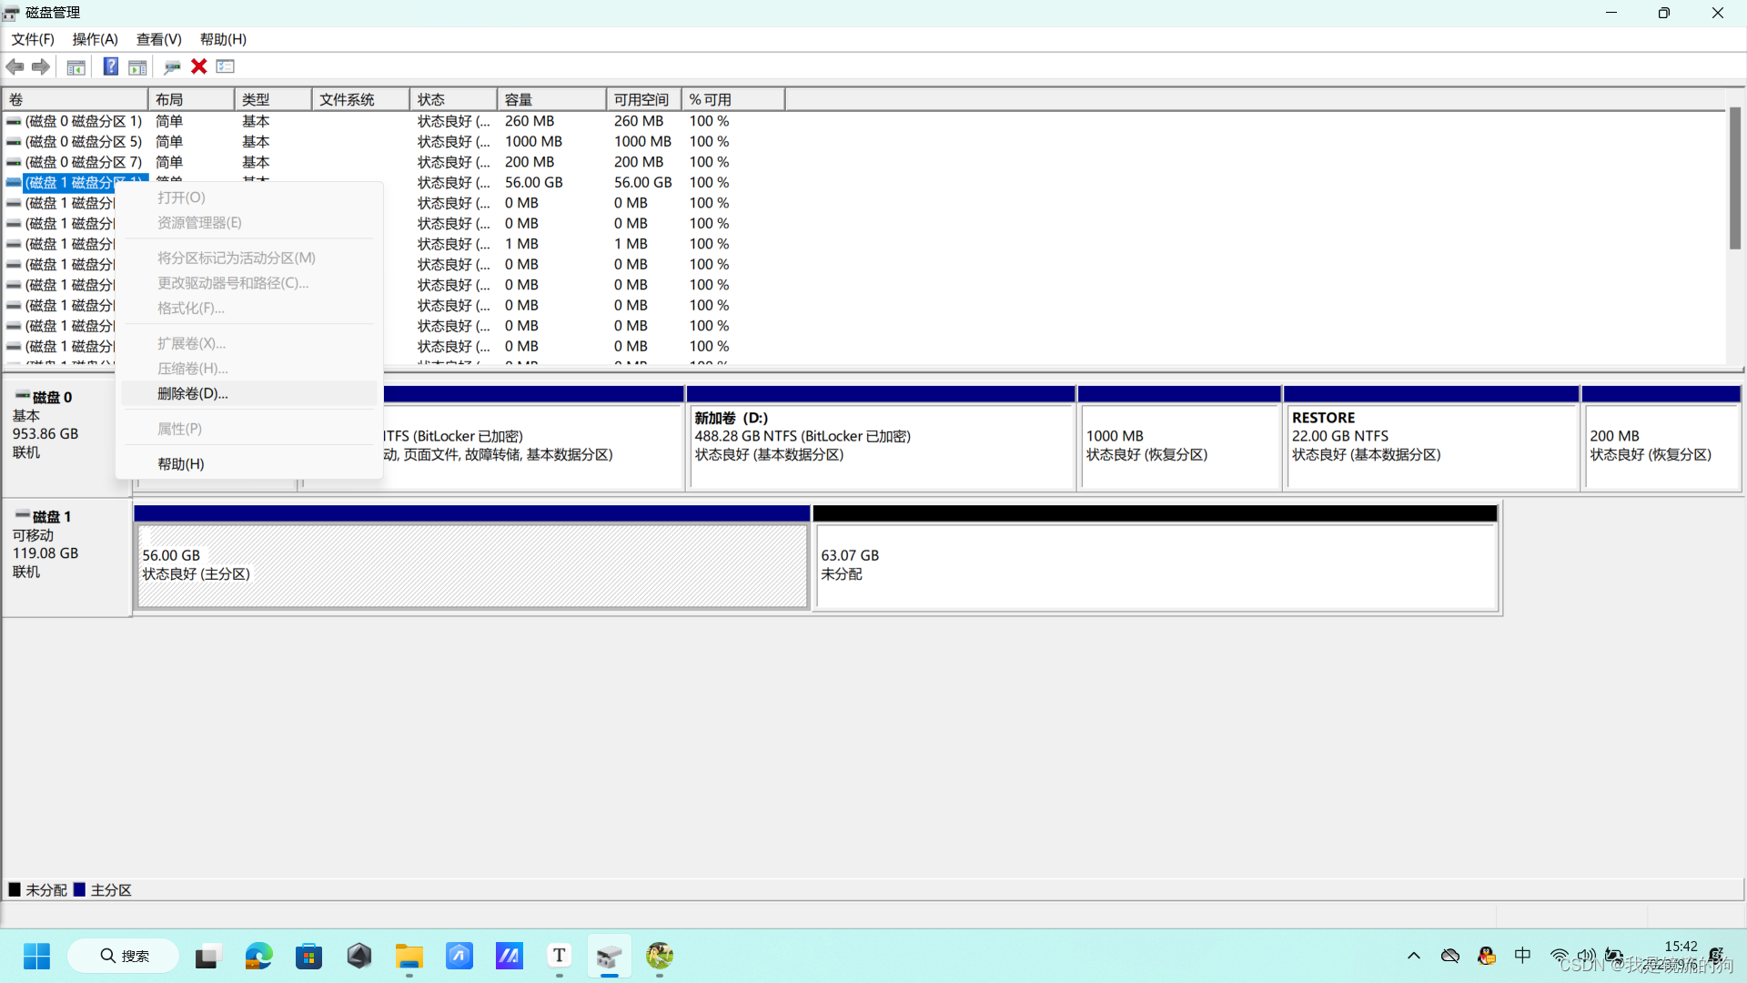Click the Rescan disks toolbar icon

click(172, 66)
